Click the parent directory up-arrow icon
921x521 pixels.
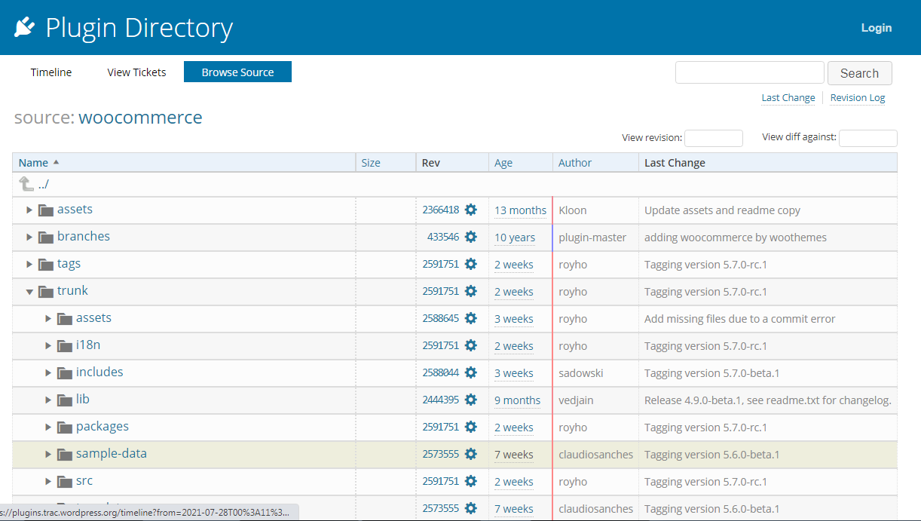26,183
